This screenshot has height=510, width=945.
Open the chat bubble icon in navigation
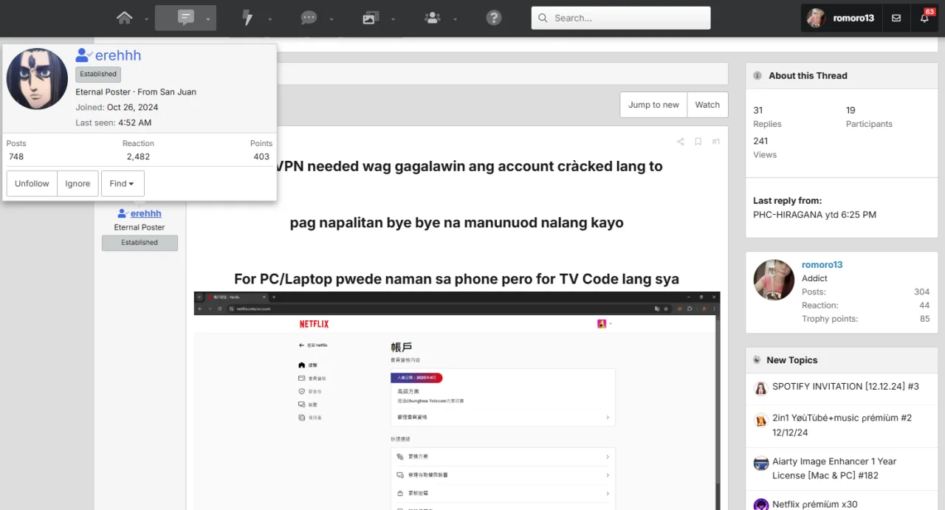[309, 18]
